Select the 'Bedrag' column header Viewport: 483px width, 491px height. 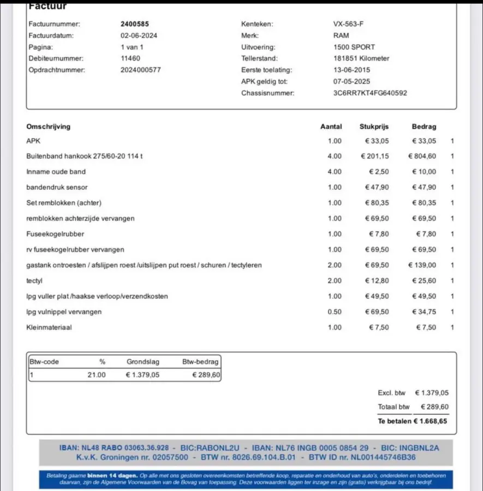point(424,127)
